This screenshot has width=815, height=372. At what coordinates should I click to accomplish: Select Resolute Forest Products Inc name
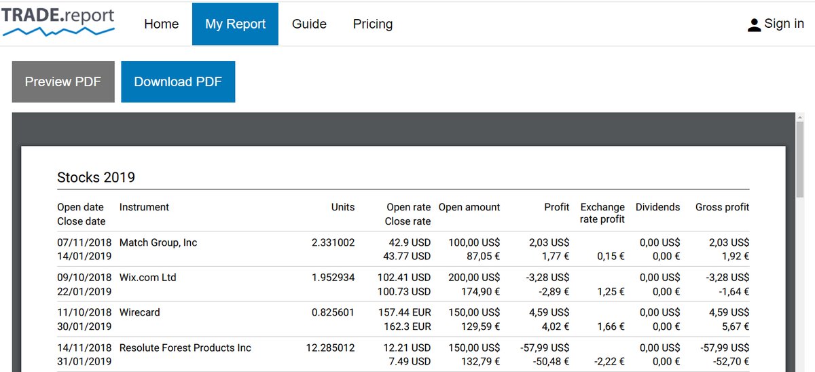point(185,348)
